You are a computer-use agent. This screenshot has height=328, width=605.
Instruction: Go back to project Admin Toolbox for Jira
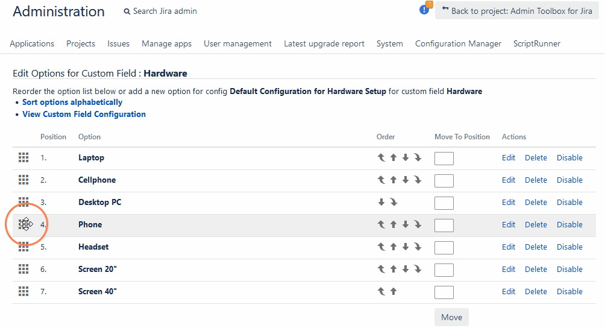pyautogui.click(x=517, y=11)
